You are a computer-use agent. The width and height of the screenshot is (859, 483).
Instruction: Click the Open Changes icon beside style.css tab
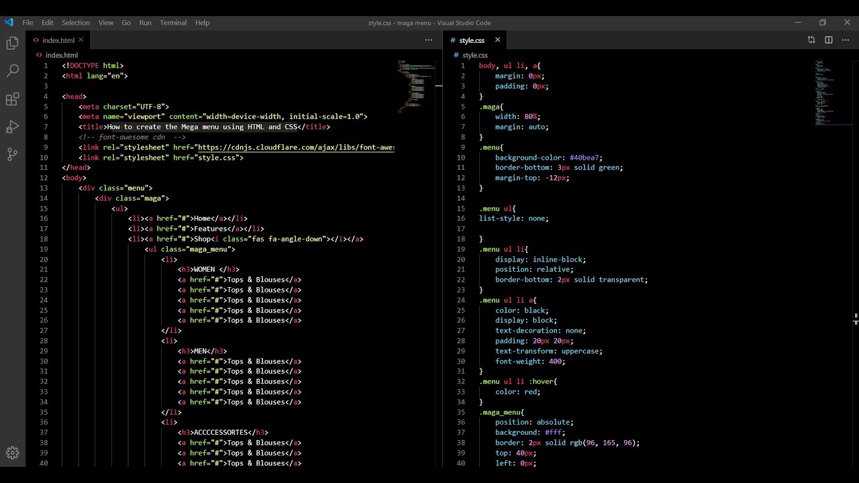811,40
